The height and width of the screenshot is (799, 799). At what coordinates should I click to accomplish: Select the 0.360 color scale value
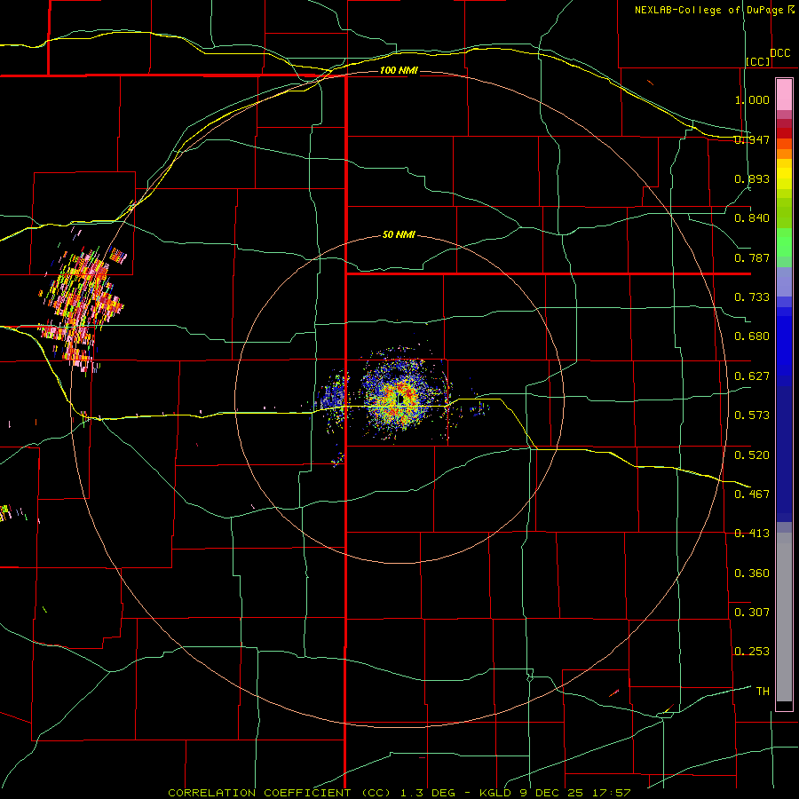(752, 573)
